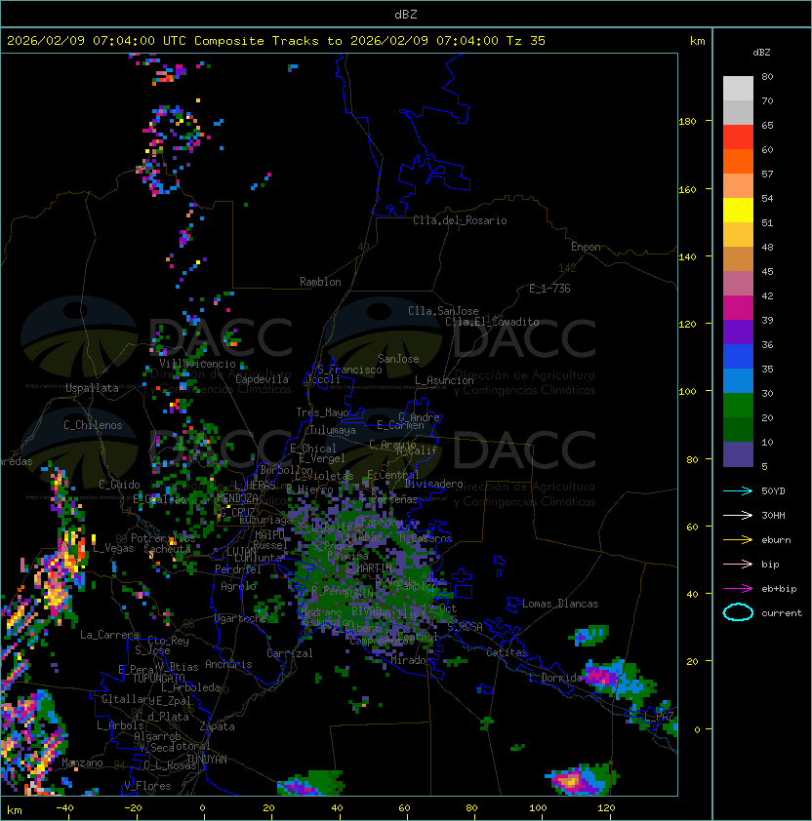Click the 'dBZ' title at top
Image resolution: width=812 pixels, height=821 pixels.
tap(406, 15)
